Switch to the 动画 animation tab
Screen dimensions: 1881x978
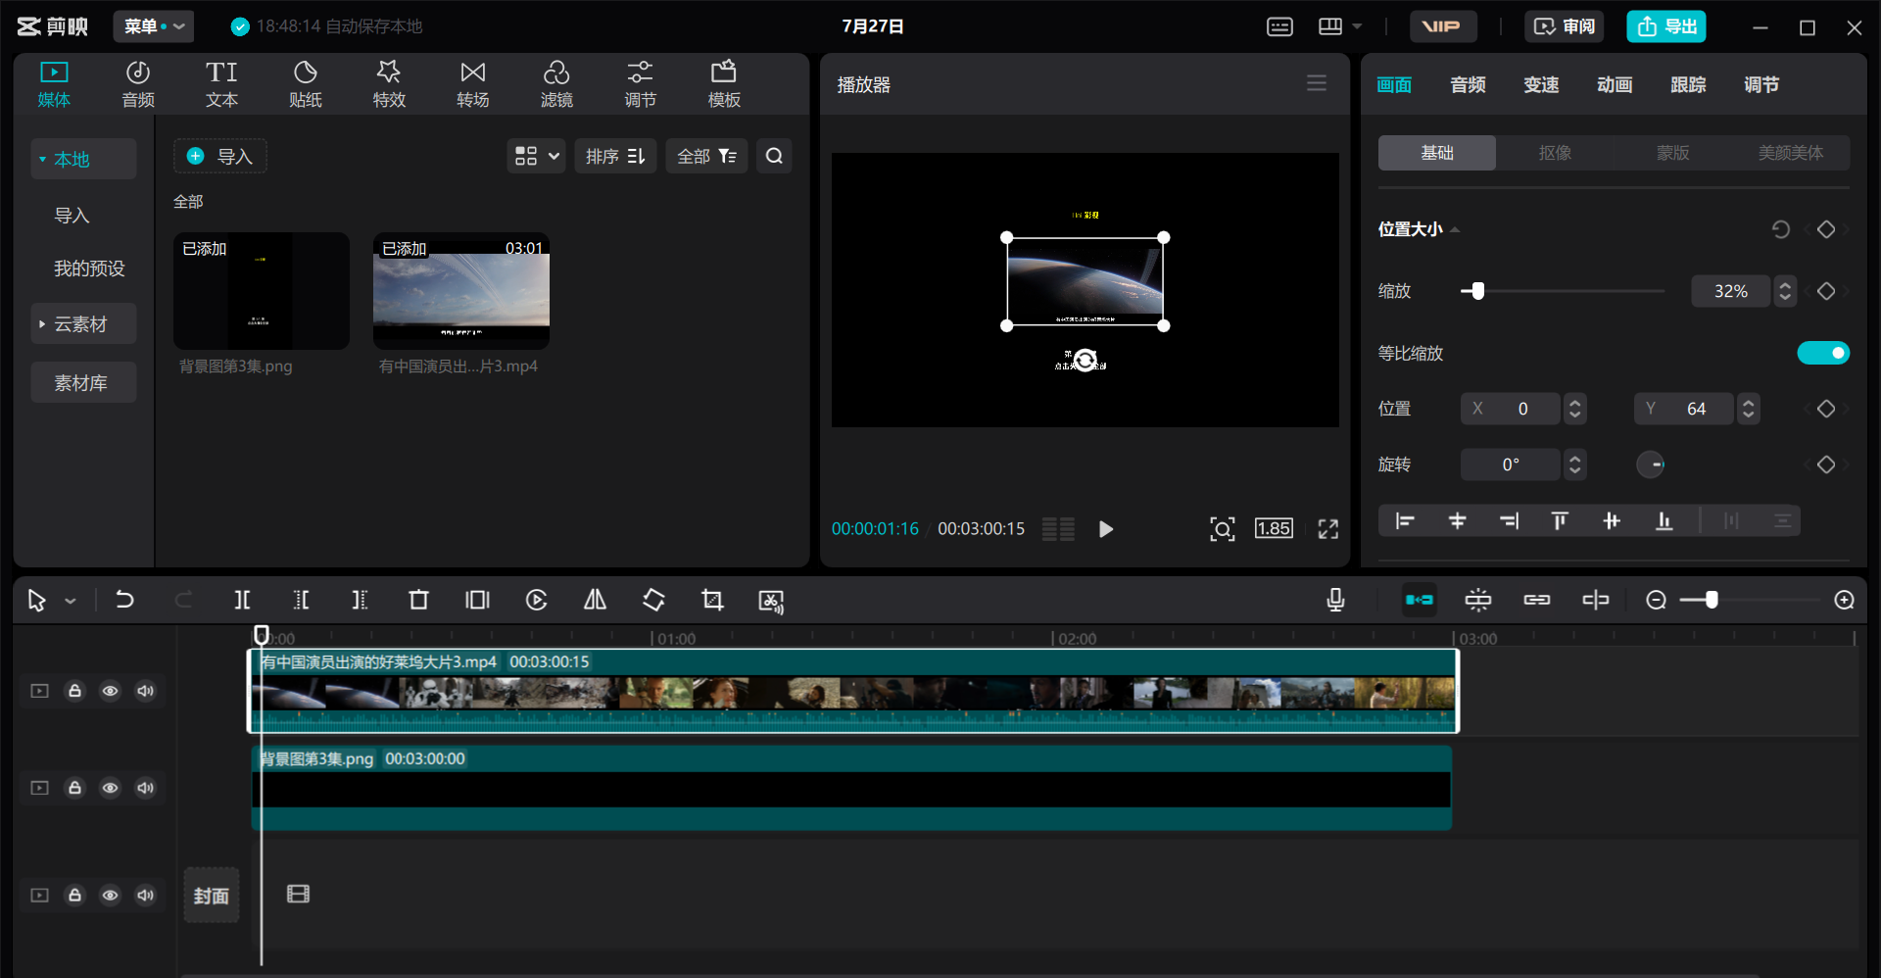coord(1615,85)
